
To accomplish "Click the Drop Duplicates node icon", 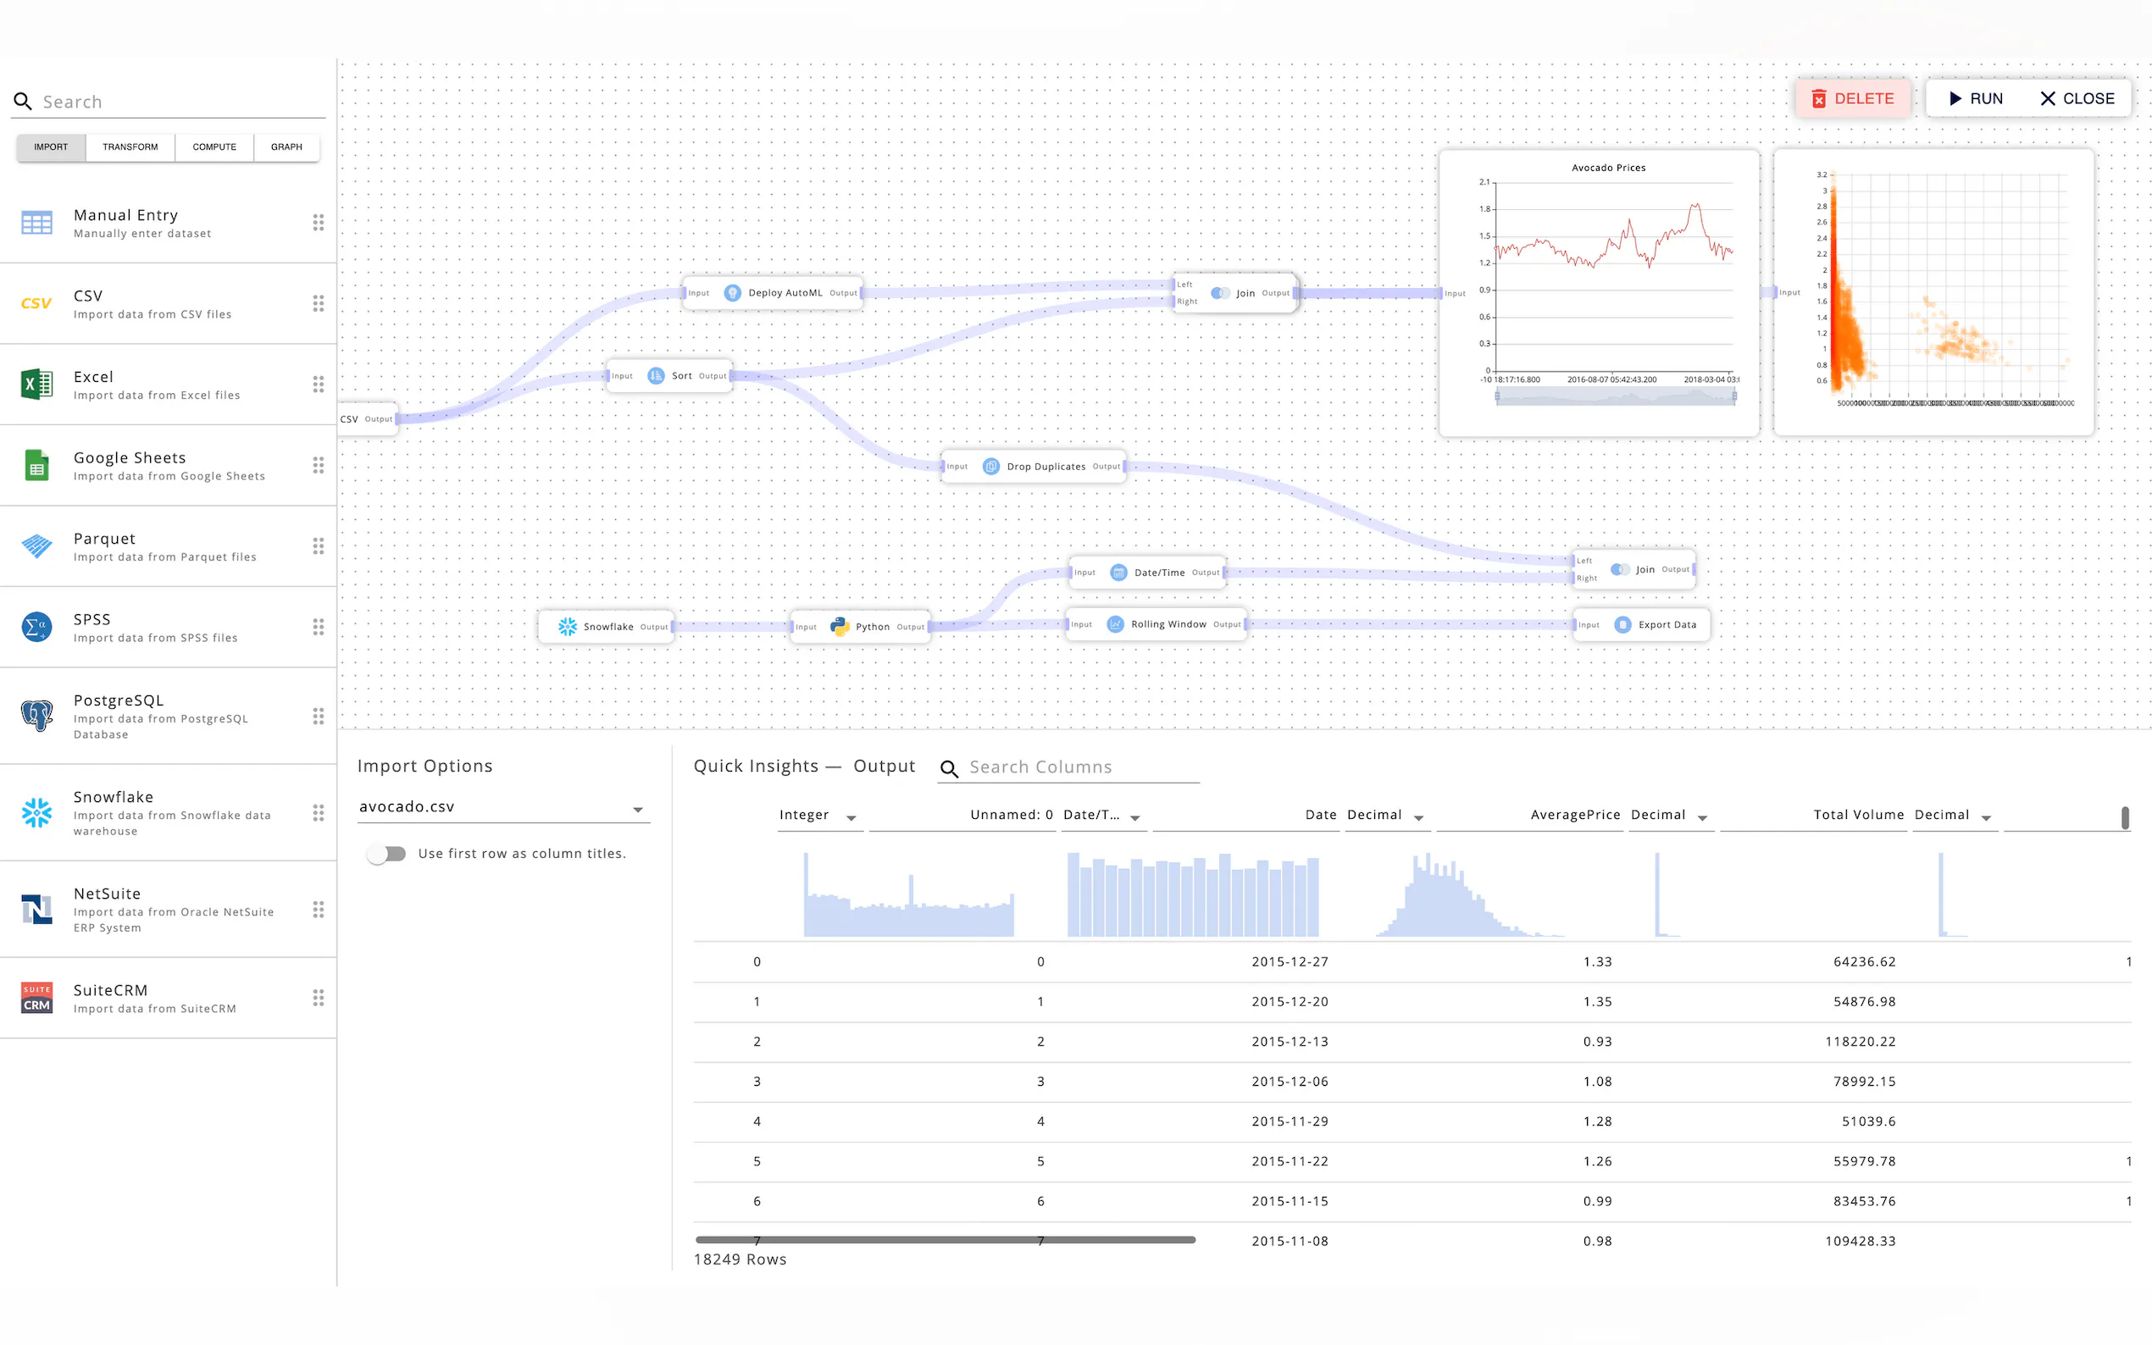I will point(990,466).
